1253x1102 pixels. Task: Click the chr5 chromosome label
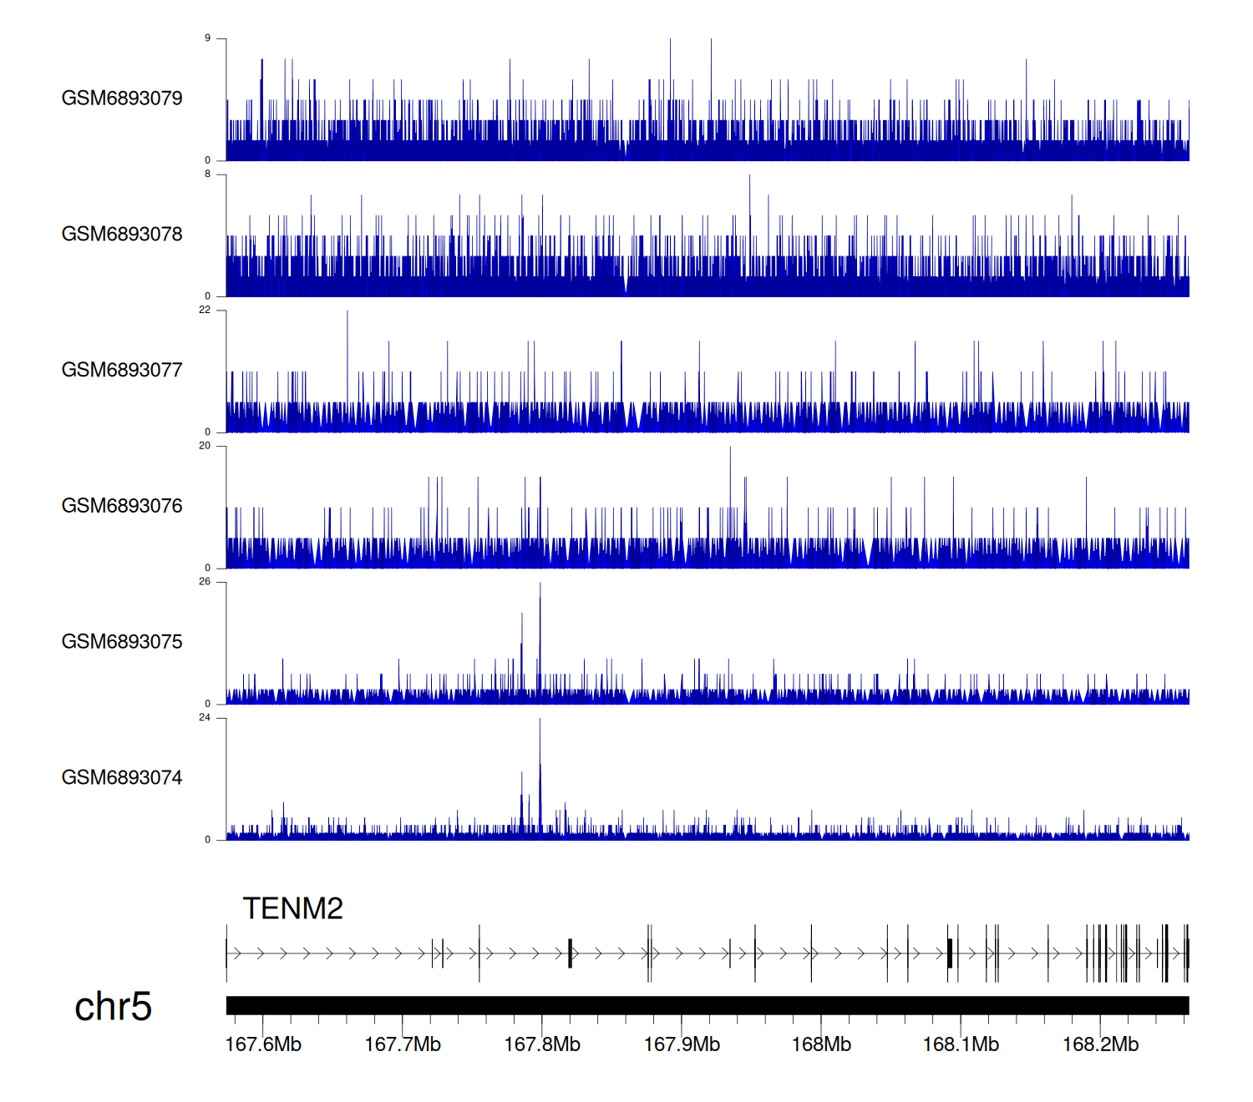(113, 1007)
